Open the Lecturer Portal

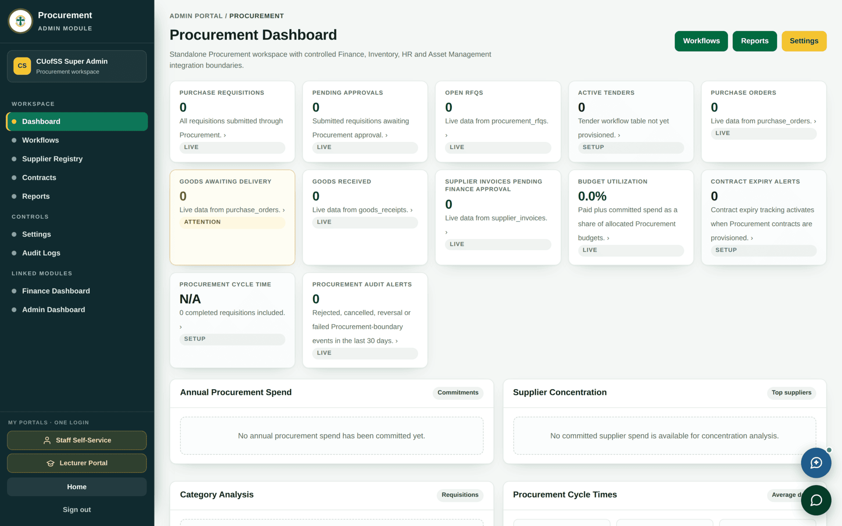(77, 463)
